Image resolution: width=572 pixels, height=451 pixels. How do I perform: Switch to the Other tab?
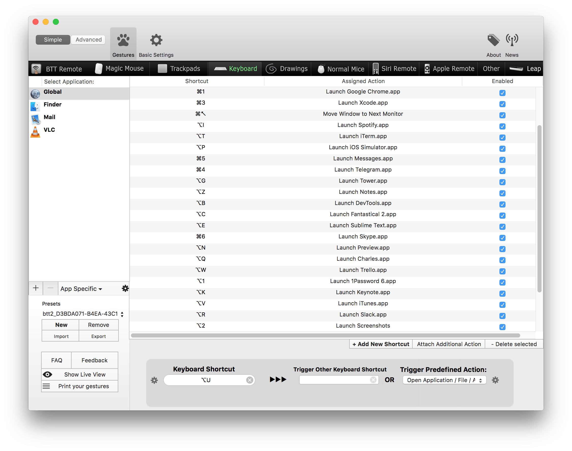[491, 69]
